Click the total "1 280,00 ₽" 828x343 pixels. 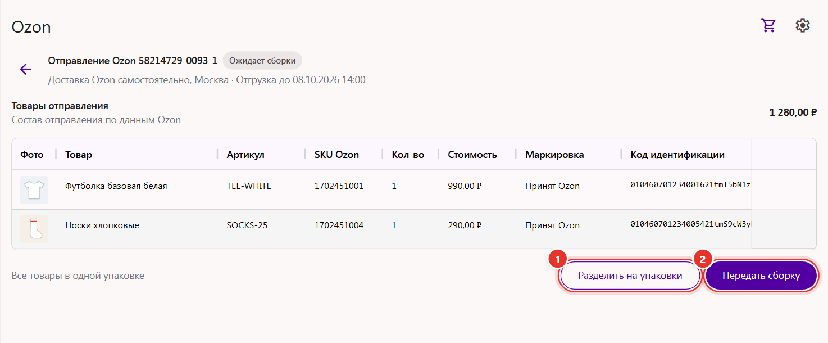coord(793,112)
